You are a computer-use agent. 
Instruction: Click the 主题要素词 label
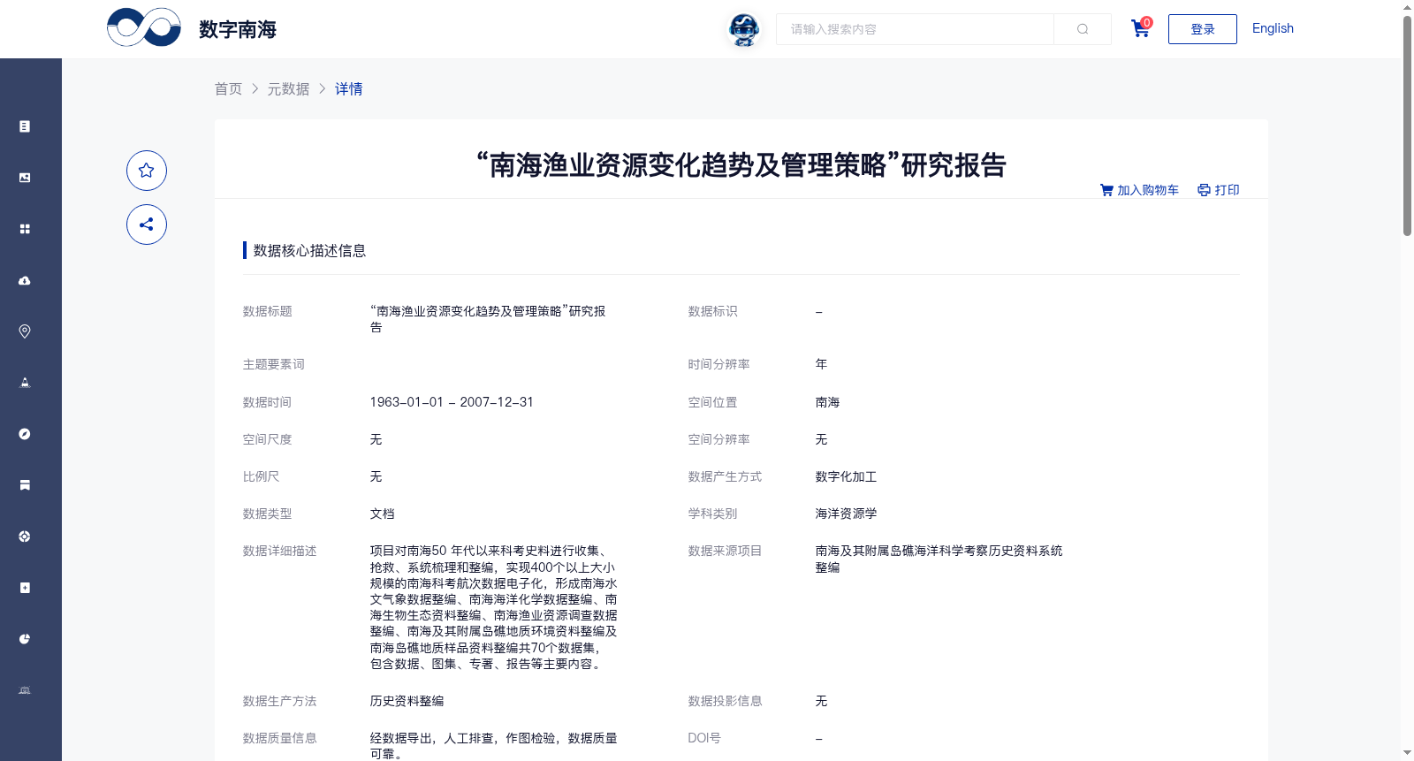coord(273,364)
